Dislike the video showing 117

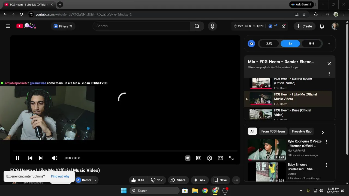pyautogui.click(x=157, y=180)
